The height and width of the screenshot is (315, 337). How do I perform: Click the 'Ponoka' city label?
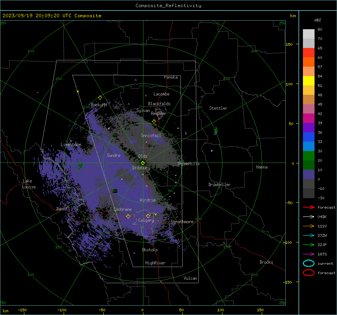pyautogui.click(x=171, y=77)
